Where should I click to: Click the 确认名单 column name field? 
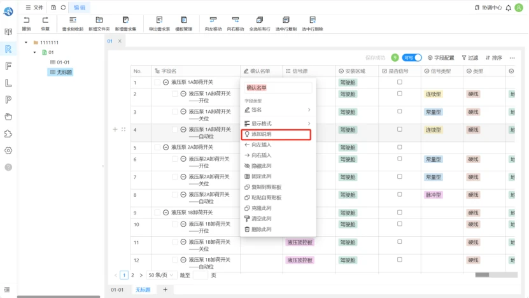click(x=278, y=88)
